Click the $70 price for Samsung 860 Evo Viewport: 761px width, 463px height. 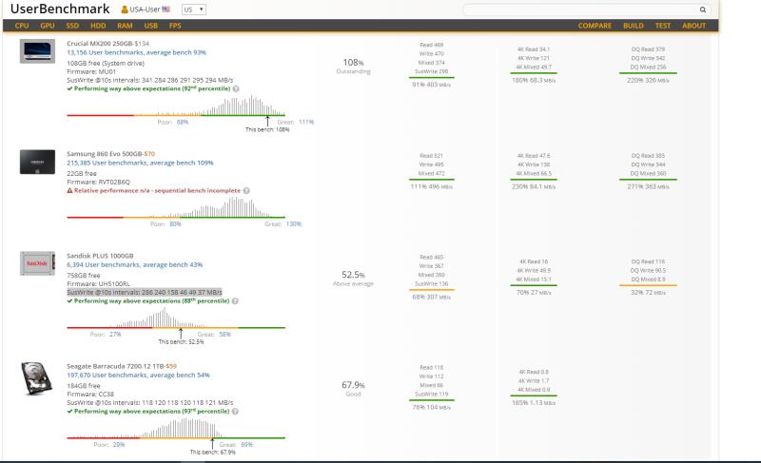click(149, 154)
